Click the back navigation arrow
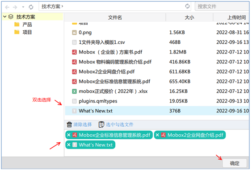 pyautogui.click(x=7, y=7)
